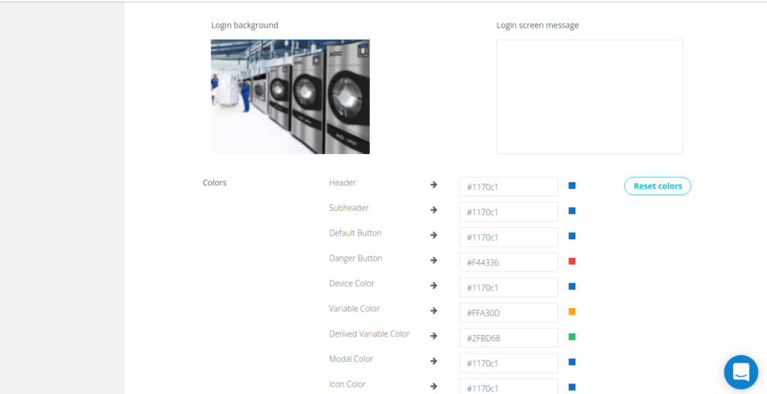Click the arrow icon next to Subheader
Screen dimensions: 767x394
pos(434,210)
